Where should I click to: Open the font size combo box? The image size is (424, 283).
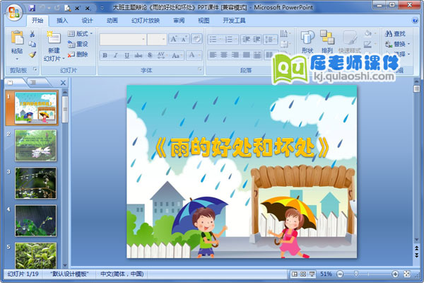(x=157, y=40)
